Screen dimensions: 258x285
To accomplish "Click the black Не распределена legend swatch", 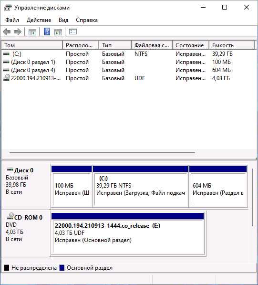I will point(7,268).
